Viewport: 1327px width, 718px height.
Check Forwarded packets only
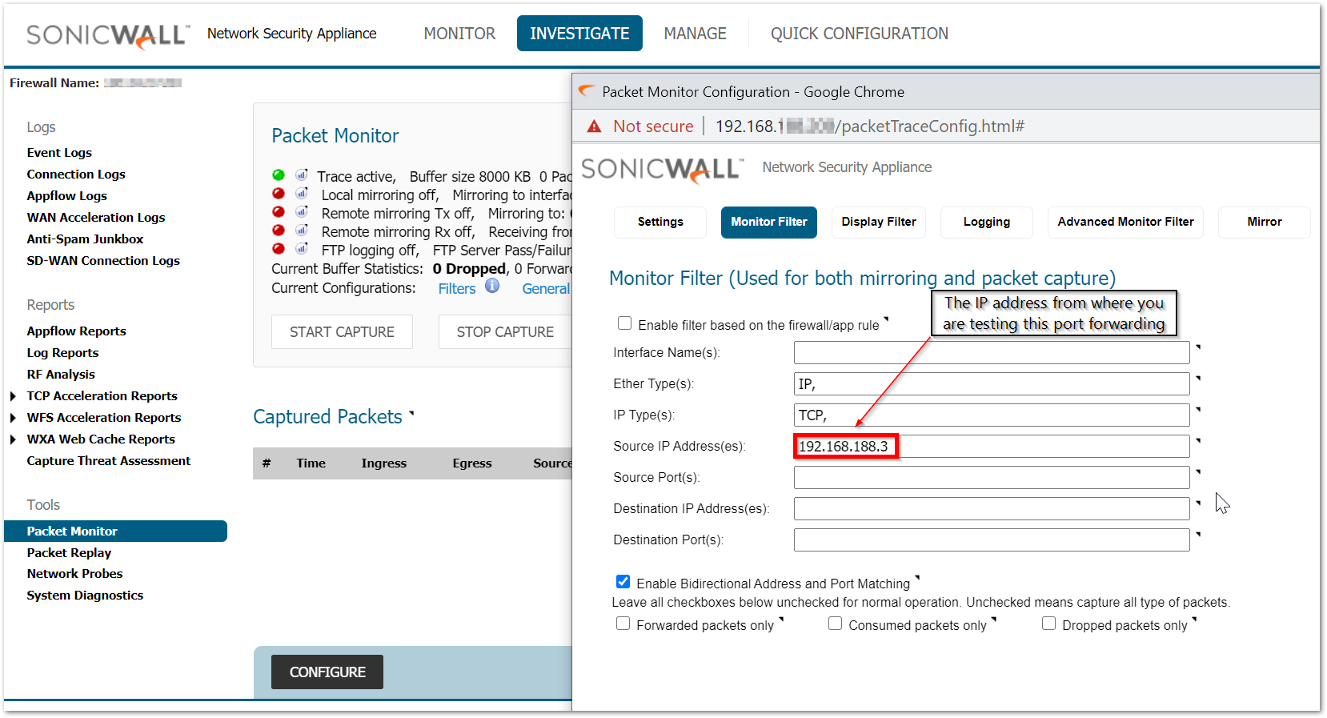click(623, 624)
